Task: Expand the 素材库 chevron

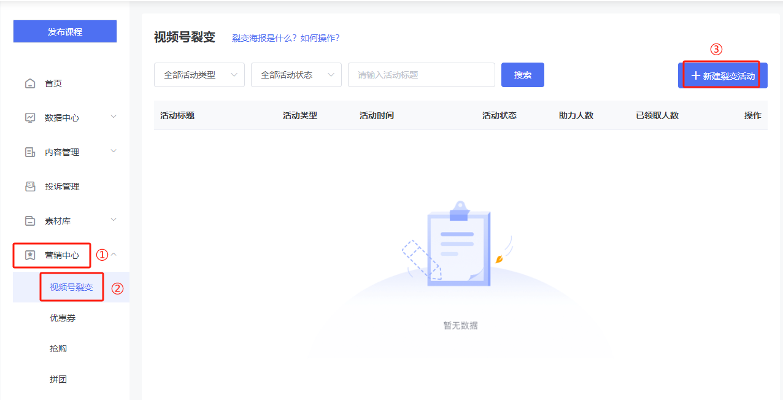Action: [114, 220]
